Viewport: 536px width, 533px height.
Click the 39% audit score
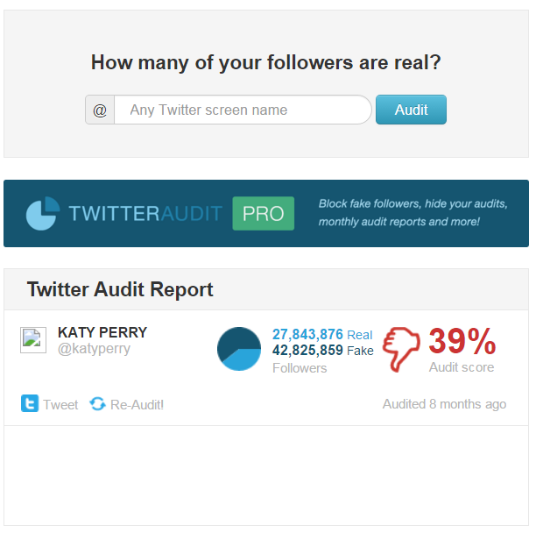pos(462,341)
